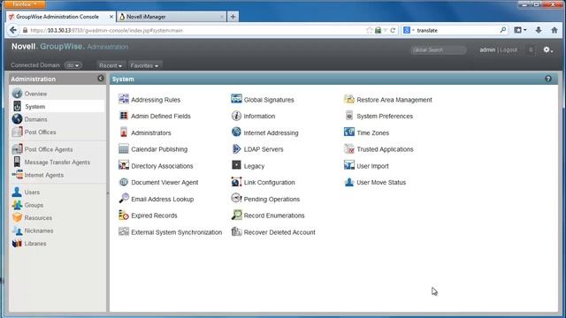Switch to Novell iManager tab
The width and height of the screenshot is (566, 318).
point(172,17)
